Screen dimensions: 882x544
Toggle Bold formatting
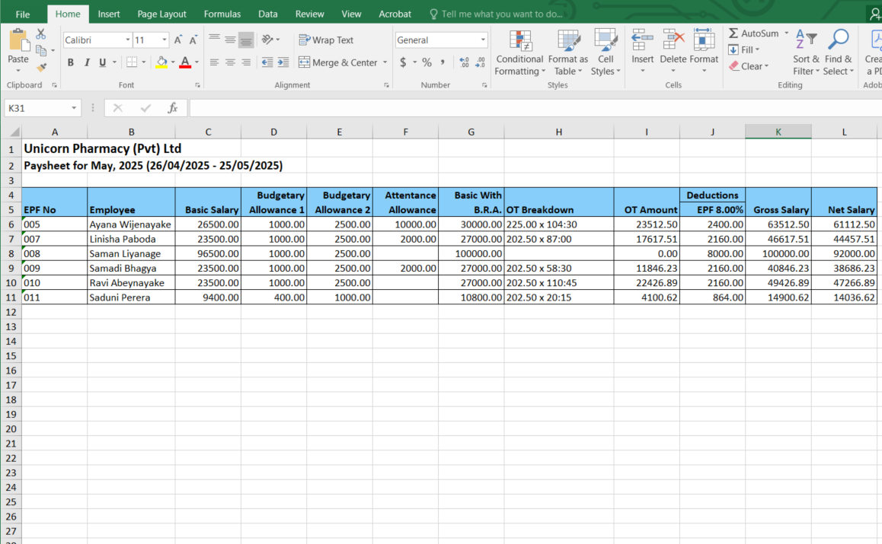[x=70, y=62]
